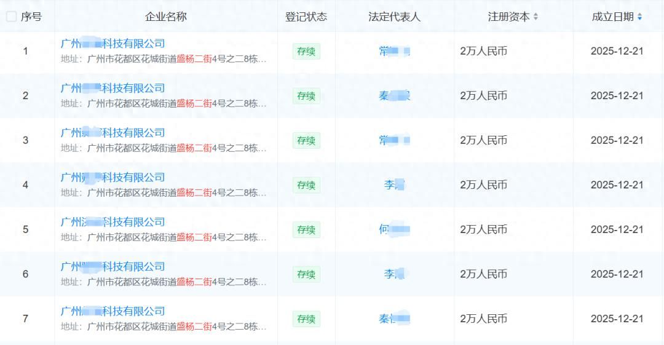Click the sort arrows next to 成立日期
The width and height of the screenshot is (664, 345).
(x=640, y=17)
